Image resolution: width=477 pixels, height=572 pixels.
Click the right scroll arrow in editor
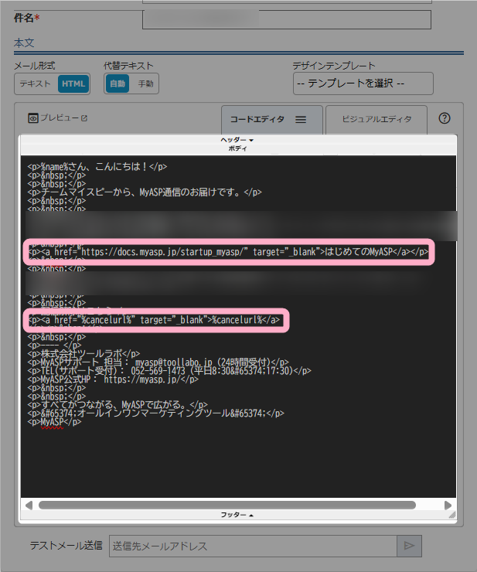click(448, 505)
